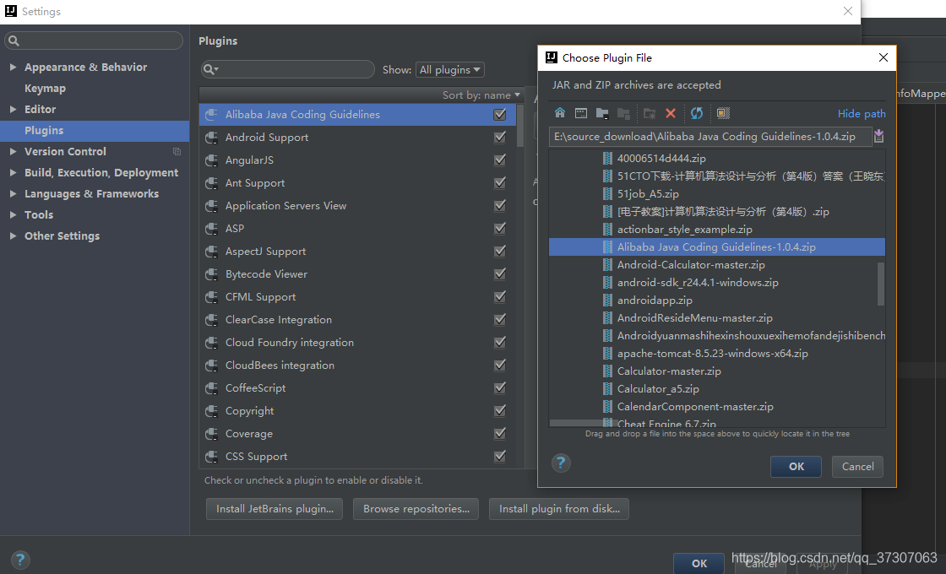The image size is (946, 574).
Task: Click help icon at Settings bottom left
Action: tap(20, 560)
